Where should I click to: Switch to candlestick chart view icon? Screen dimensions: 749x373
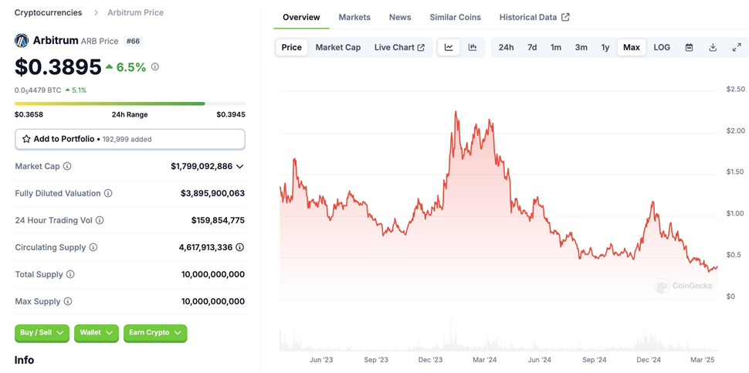pyautogui.click(x=473, y=47)
